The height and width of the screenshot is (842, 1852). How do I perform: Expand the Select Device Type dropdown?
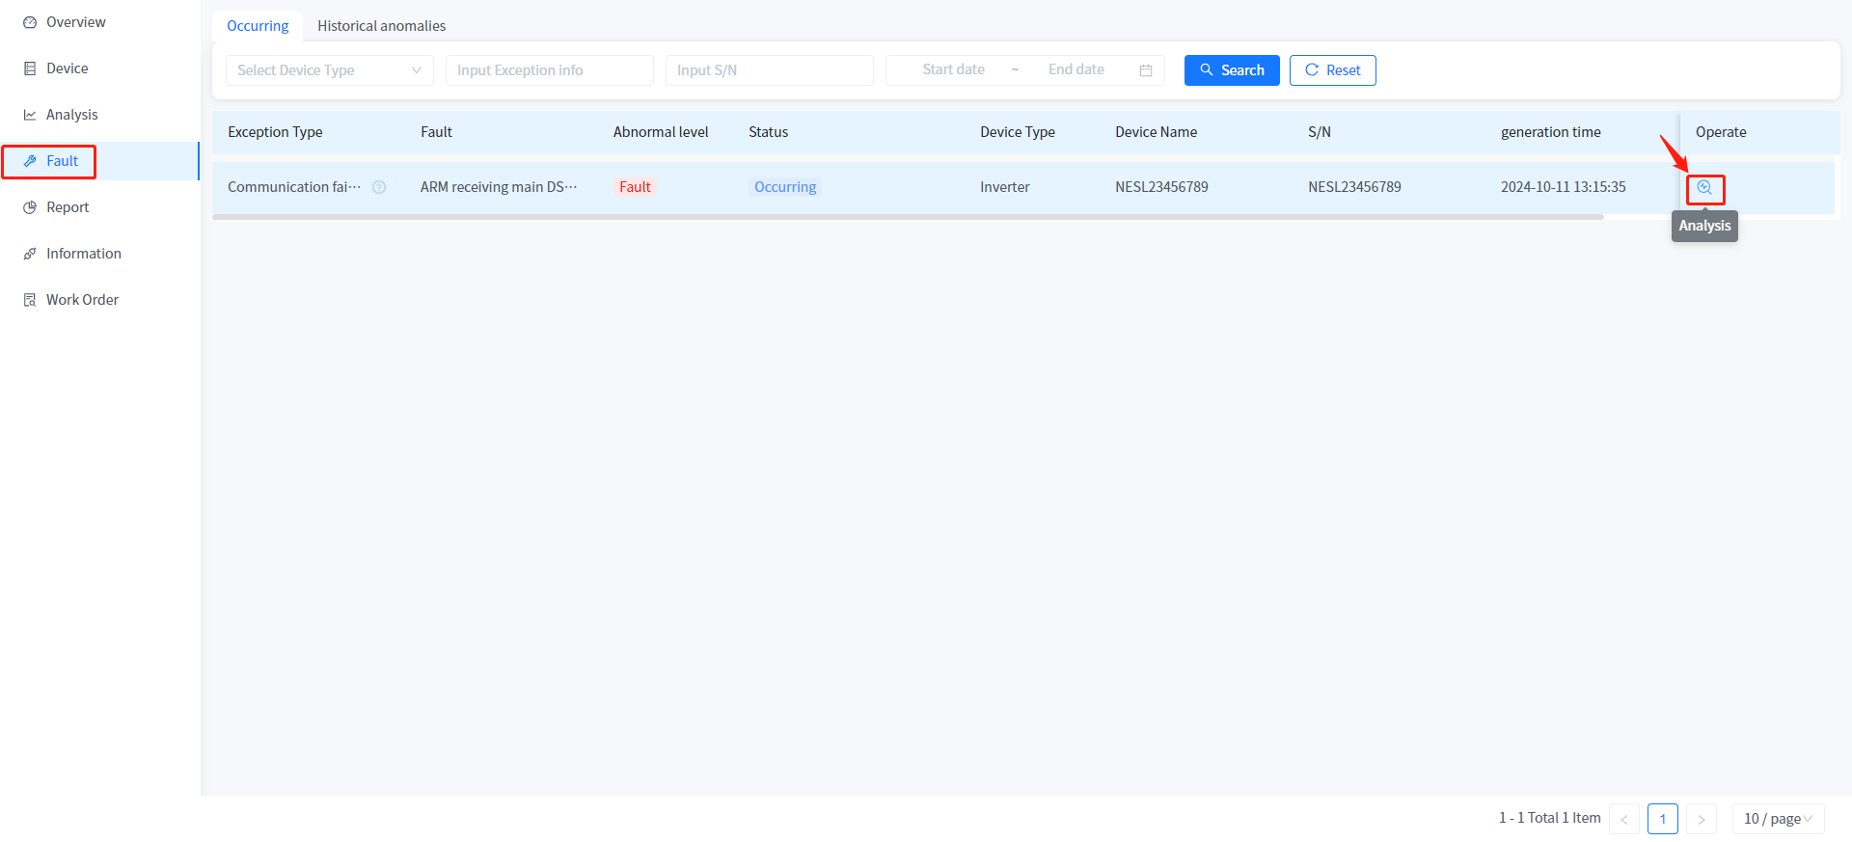coord(329,70)
